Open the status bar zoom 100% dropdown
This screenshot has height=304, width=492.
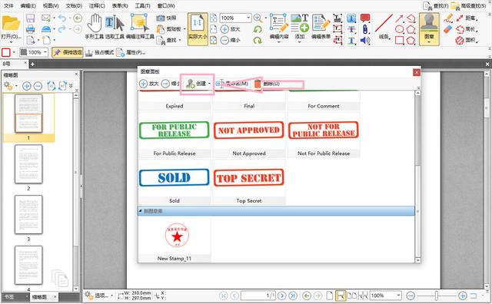tap(398, 296)
